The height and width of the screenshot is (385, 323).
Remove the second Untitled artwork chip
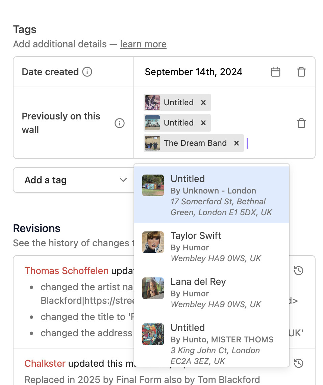point(203,123)
